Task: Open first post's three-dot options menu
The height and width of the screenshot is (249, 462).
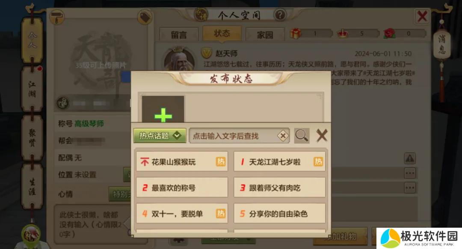Action: point(410,173)
